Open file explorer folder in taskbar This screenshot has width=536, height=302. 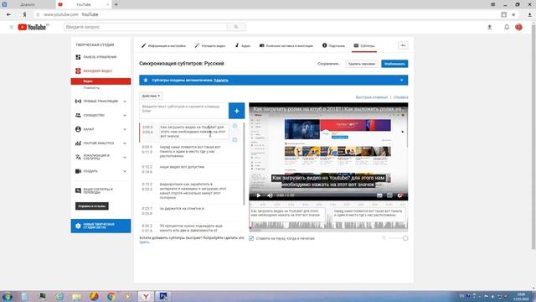click(76, 296)
